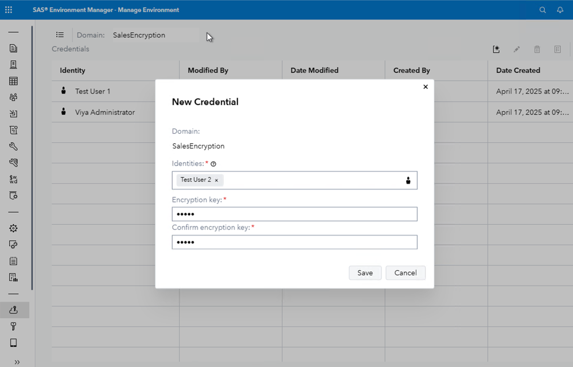Viewport: 573px width, 367px height.
Task: Open notifications bell in the header
Action: [560, 10]
